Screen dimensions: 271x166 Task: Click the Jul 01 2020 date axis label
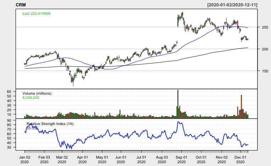tap(141, 160)
